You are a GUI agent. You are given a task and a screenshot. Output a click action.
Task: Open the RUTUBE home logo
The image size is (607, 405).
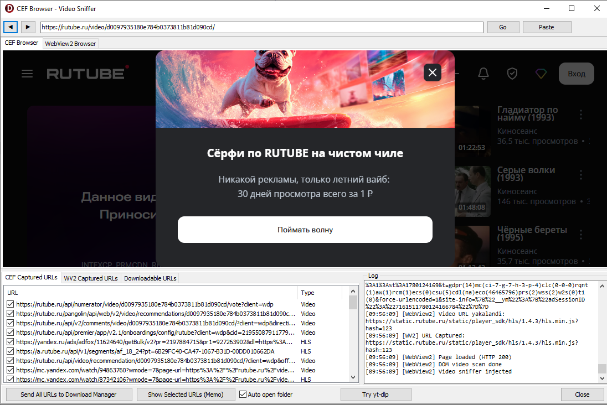coord(88,72)
